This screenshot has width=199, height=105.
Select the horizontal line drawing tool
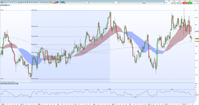click(17, 2)
